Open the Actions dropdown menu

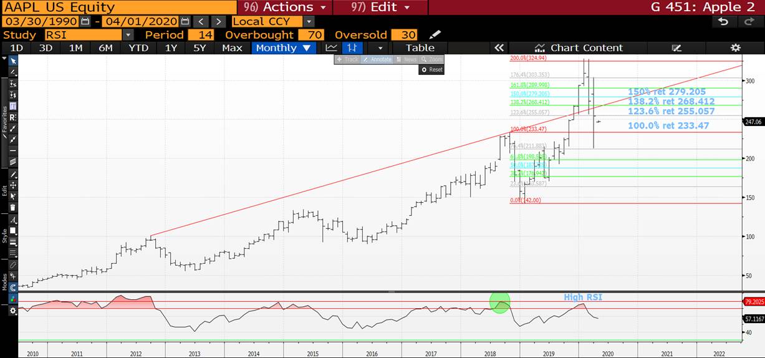tap(284, 7)
